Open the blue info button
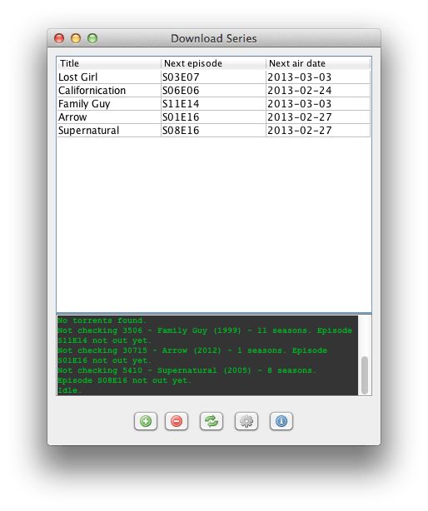This screenshot has height=511, width=428. [281, 421]
